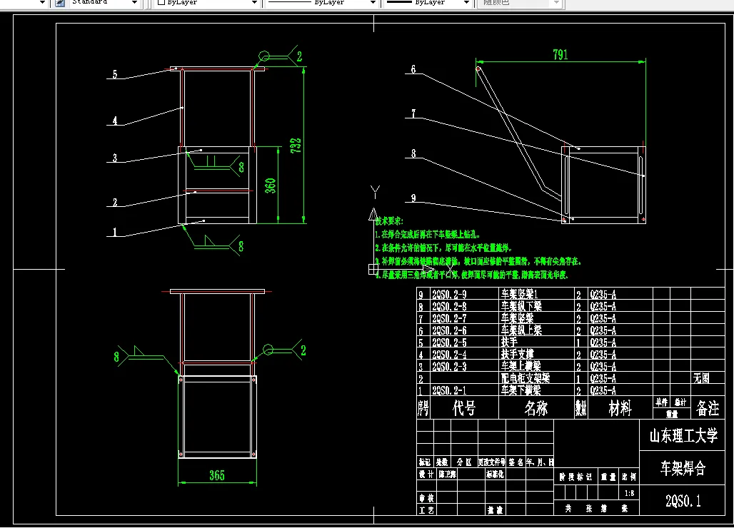Click balloon number '3' in the front view
Viewport: 734px width, 528px height.
click(115, 158)
